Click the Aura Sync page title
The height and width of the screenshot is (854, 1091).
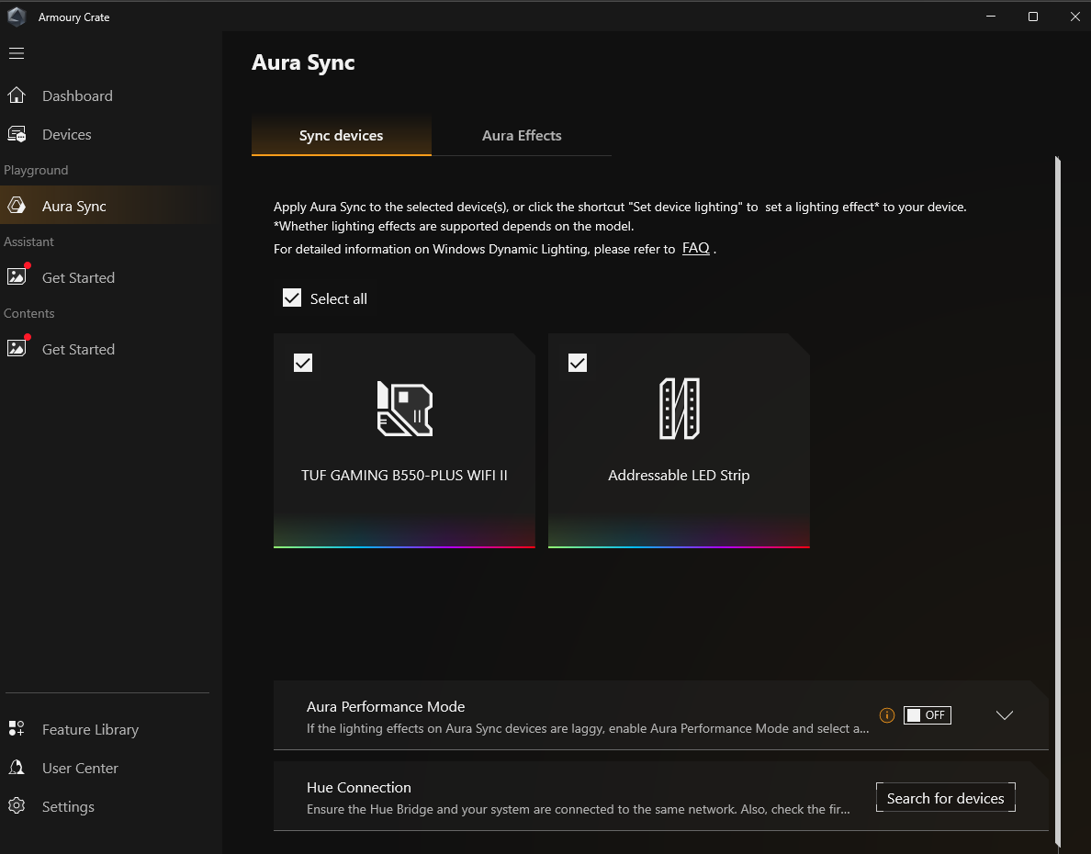[x=303, y=62]
